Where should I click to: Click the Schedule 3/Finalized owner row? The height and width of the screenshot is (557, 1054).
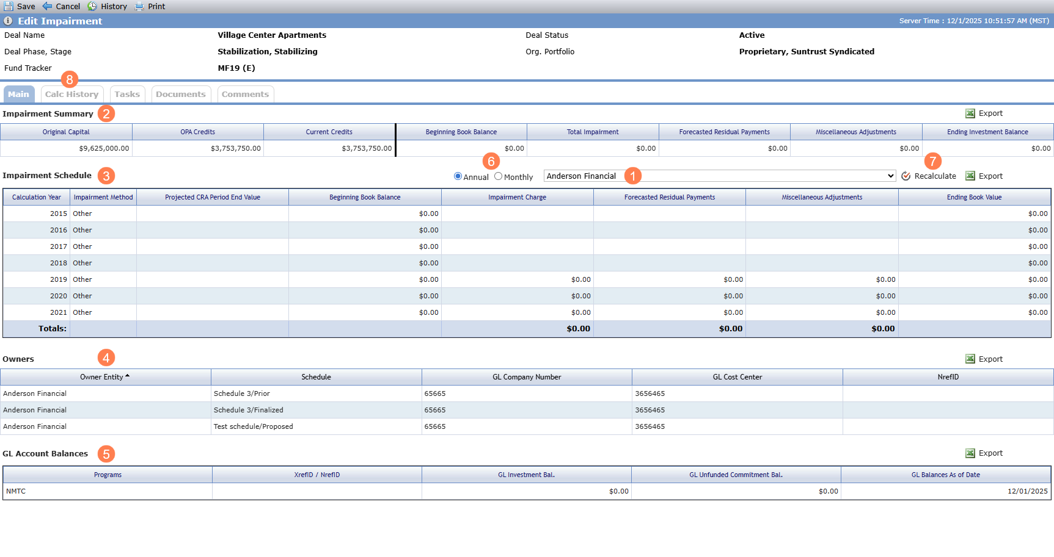coord(527,410)
